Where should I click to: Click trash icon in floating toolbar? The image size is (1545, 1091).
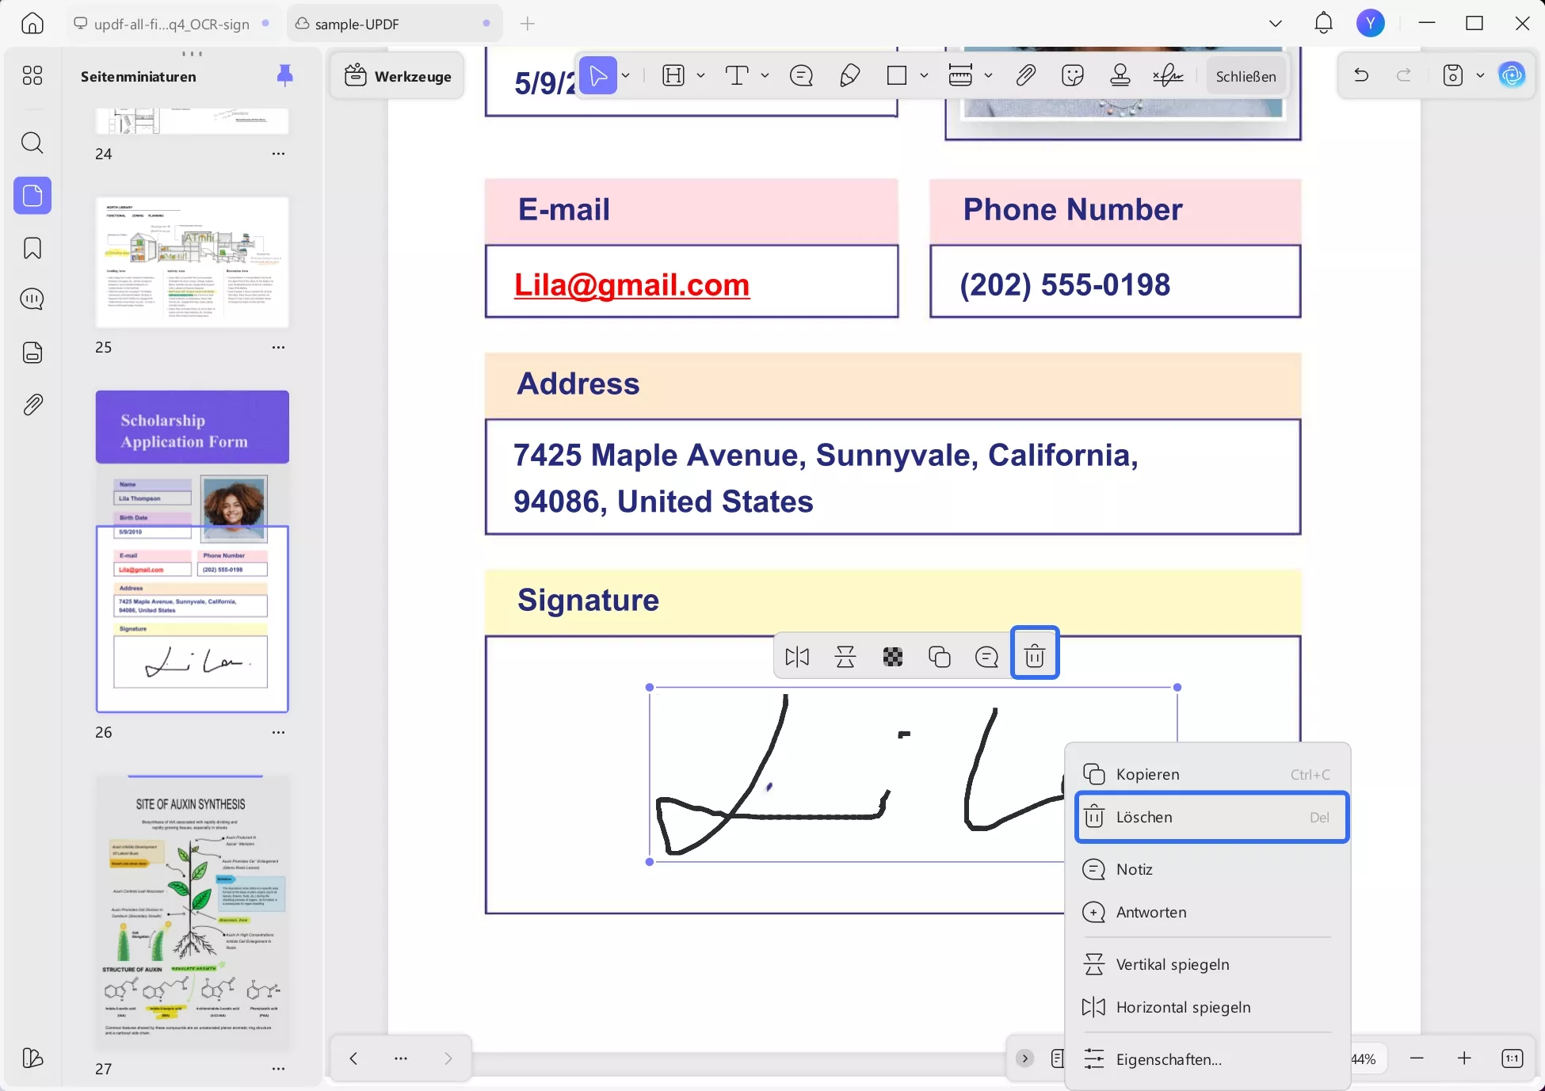point(1035,657)
